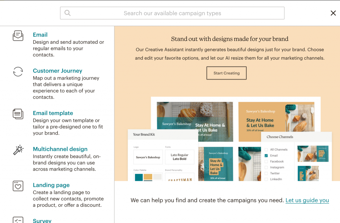The image size is (340, 223).
Task: Tick the Instagram channel checkbox in preview
Action: (x=266, y=167)
